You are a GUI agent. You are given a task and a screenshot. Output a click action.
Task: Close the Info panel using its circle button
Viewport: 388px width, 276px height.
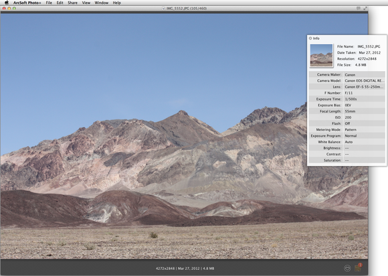310,38
